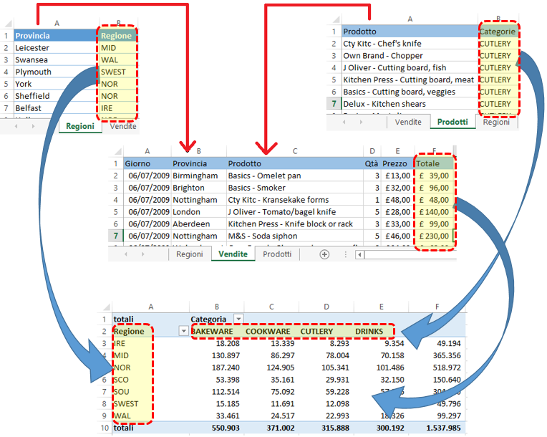Open the Categoria pivot filter dropdown
The image size is (547, 437).
[238, 319]
